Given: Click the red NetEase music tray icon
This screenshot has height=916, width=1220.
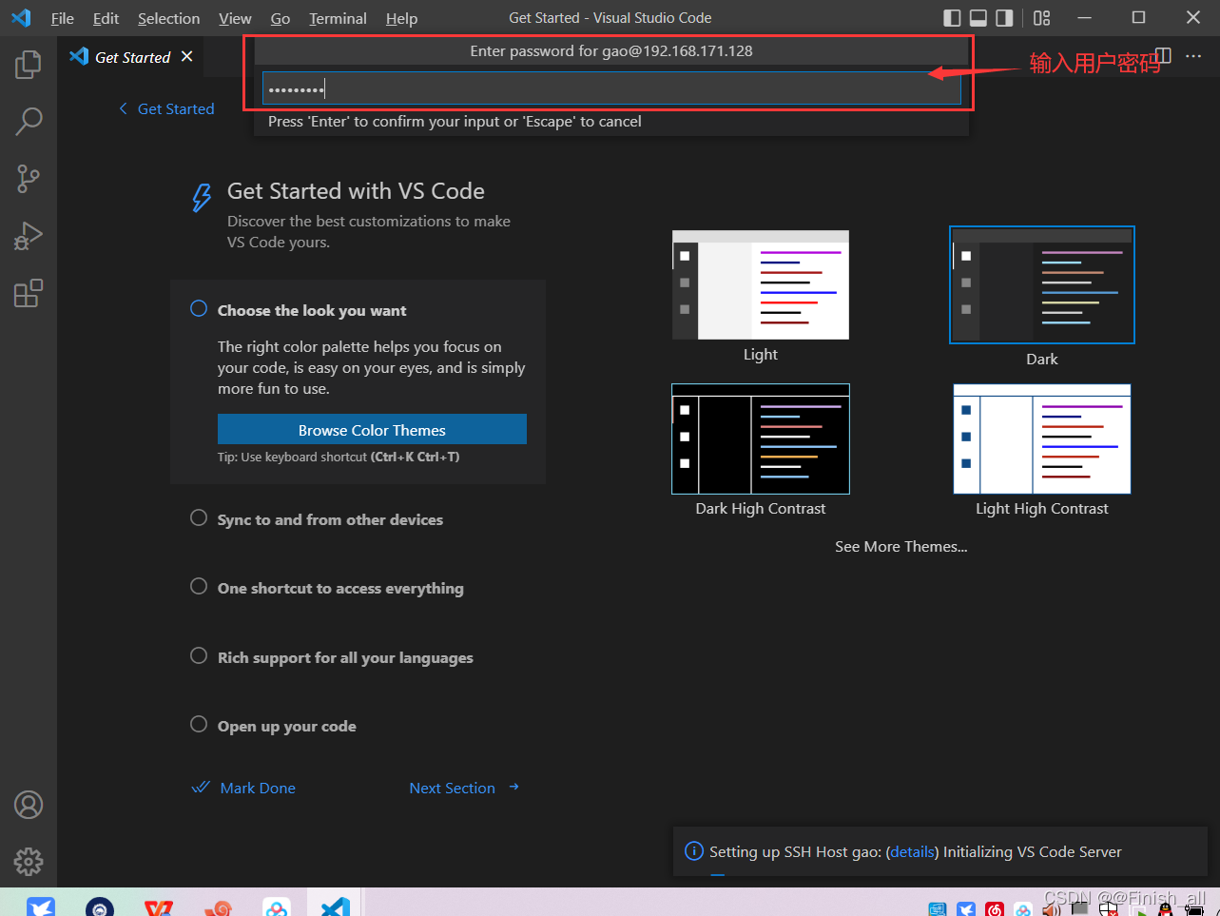Looking at the screenshot, I should pyautogui.click(x=995, y=909).
